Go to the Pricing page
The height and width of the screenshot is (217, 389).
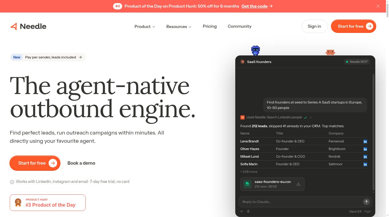(210, 26)
